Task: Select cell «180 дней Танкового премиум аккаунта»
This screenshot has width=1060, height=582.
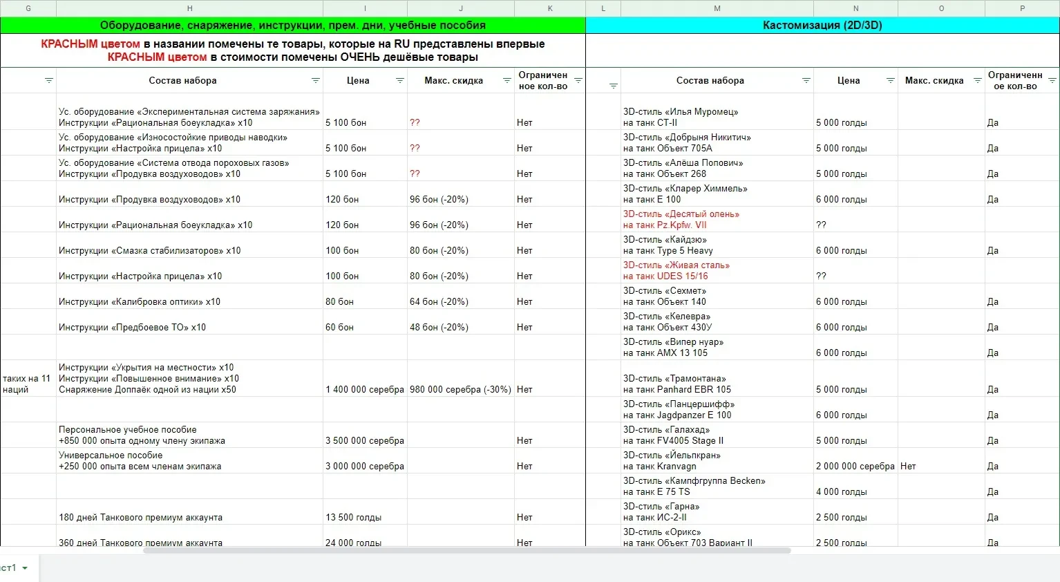Action: point(189,512)
